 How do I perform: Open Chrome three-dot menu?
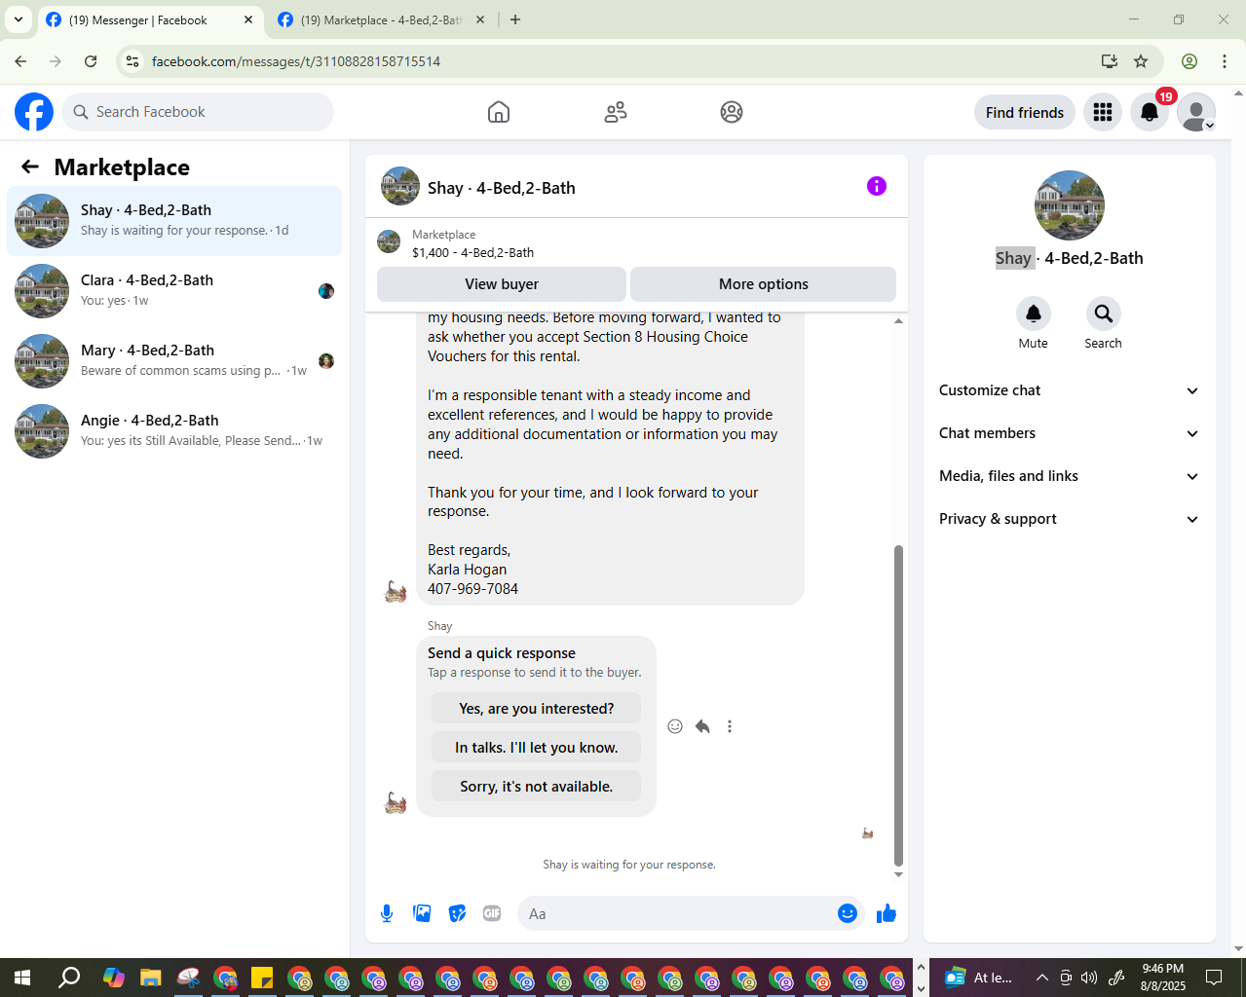(x=1225, y=61)
